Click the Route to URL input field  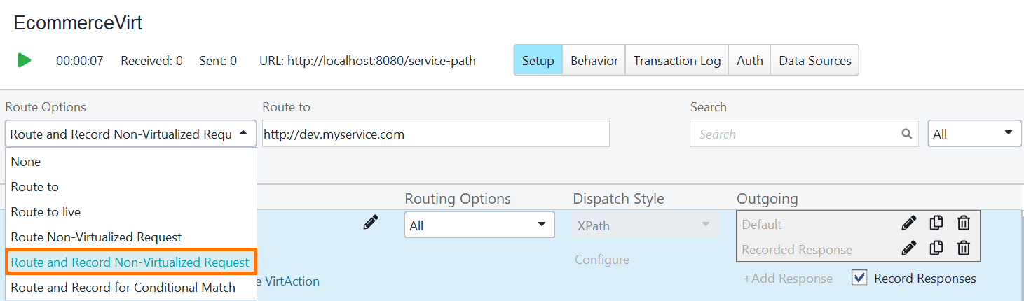[435, 134]
